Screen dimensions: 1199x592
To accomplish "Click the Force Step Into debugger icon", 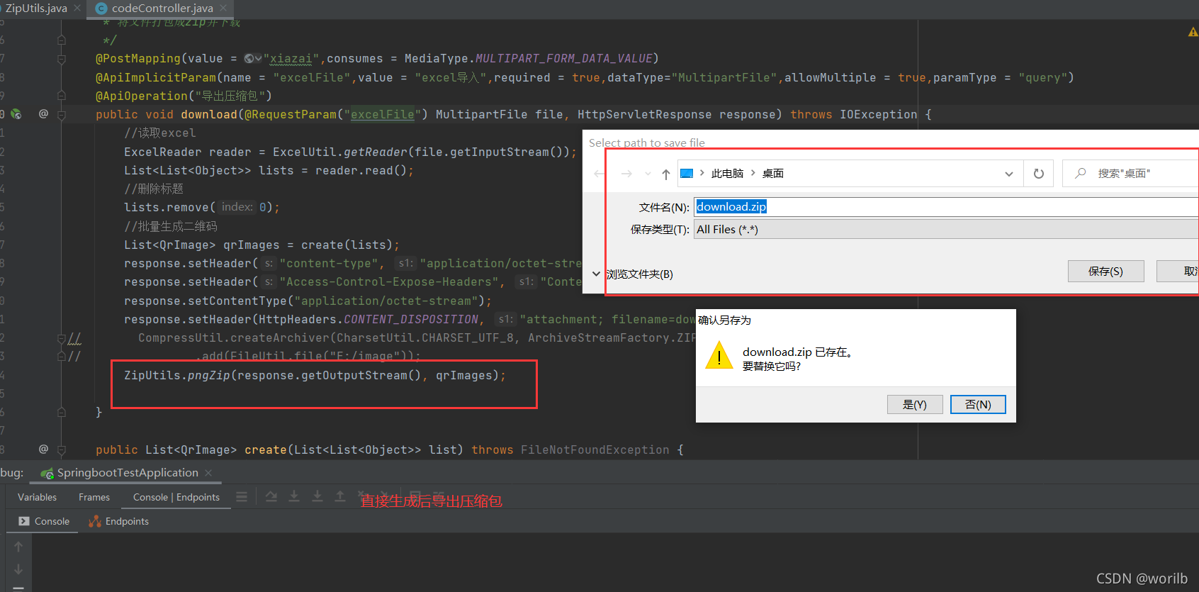I will [x=317, y=496].
